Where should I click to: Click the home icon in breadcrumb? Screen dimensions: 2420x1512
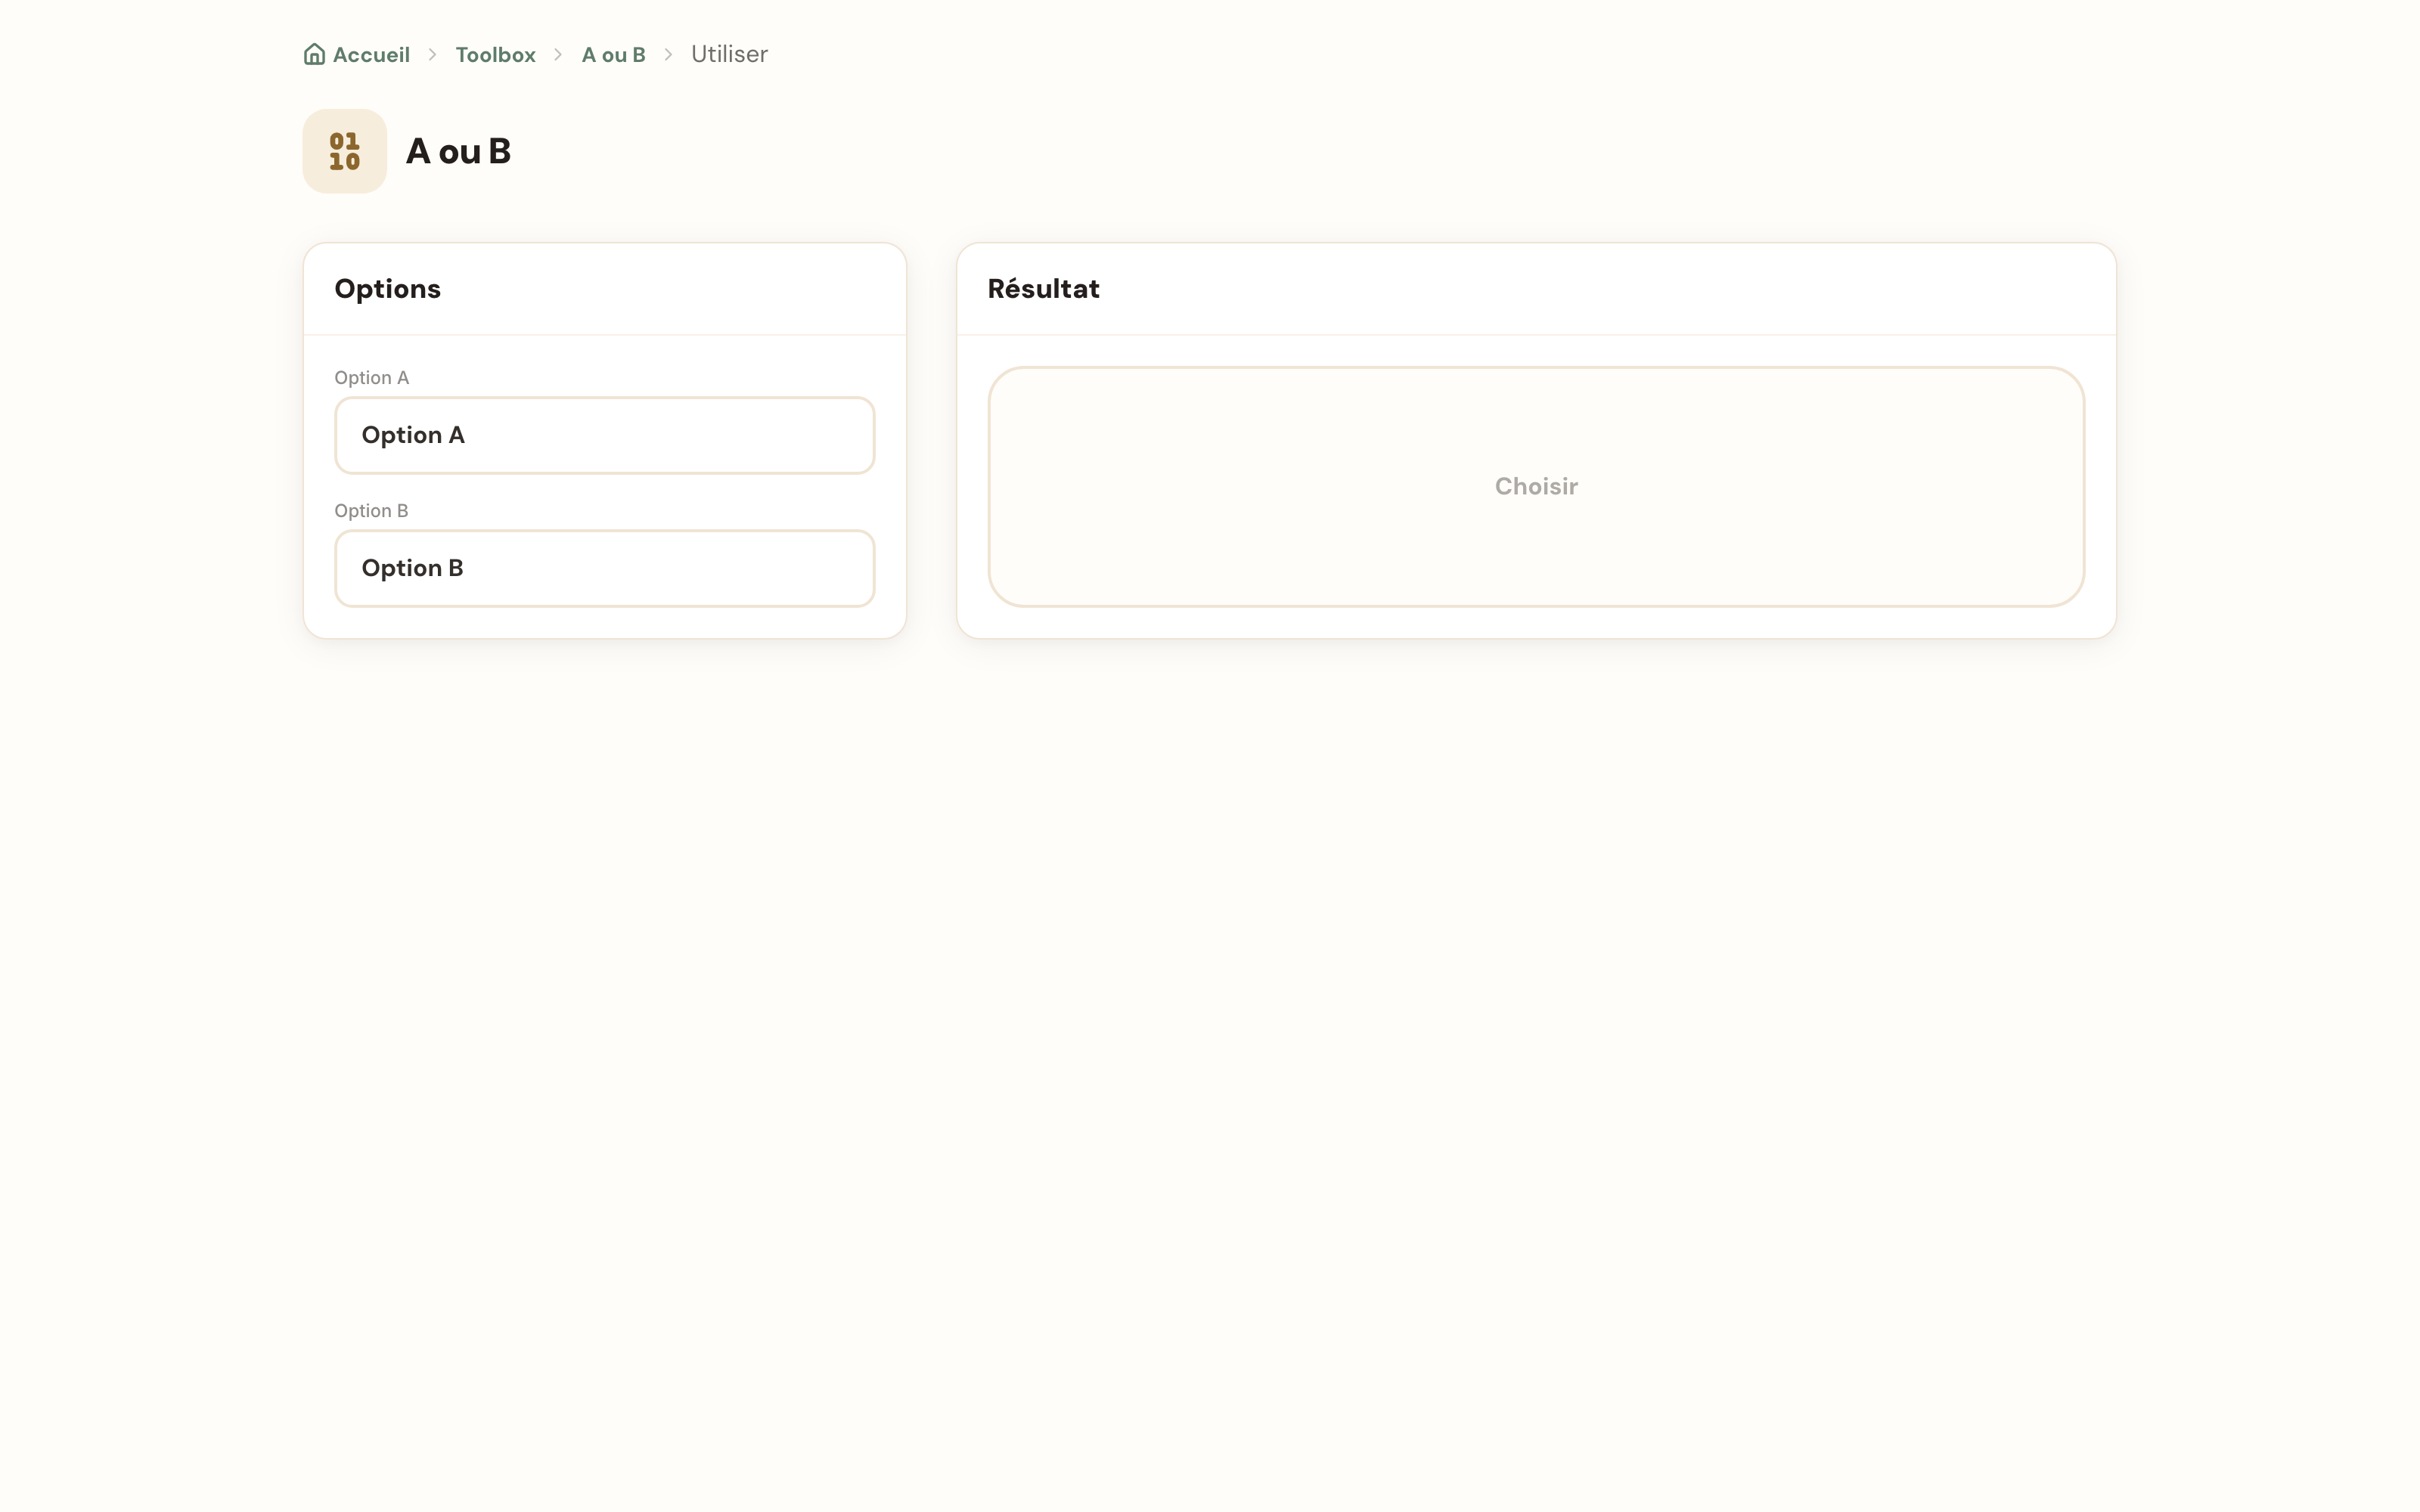(x=314, y=54)
